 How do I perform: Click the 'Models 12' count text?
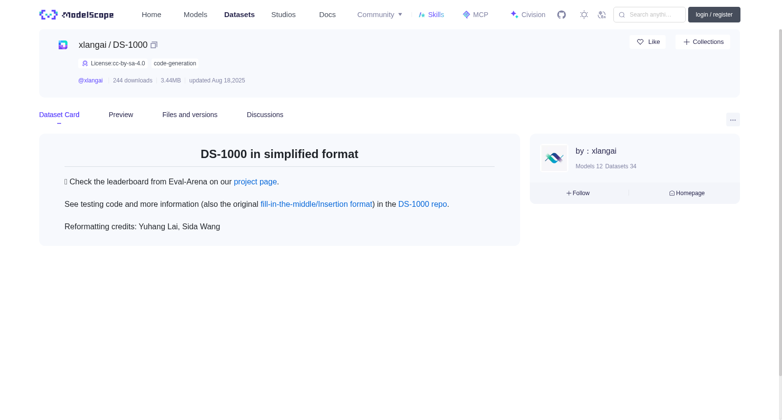(589, 166)
